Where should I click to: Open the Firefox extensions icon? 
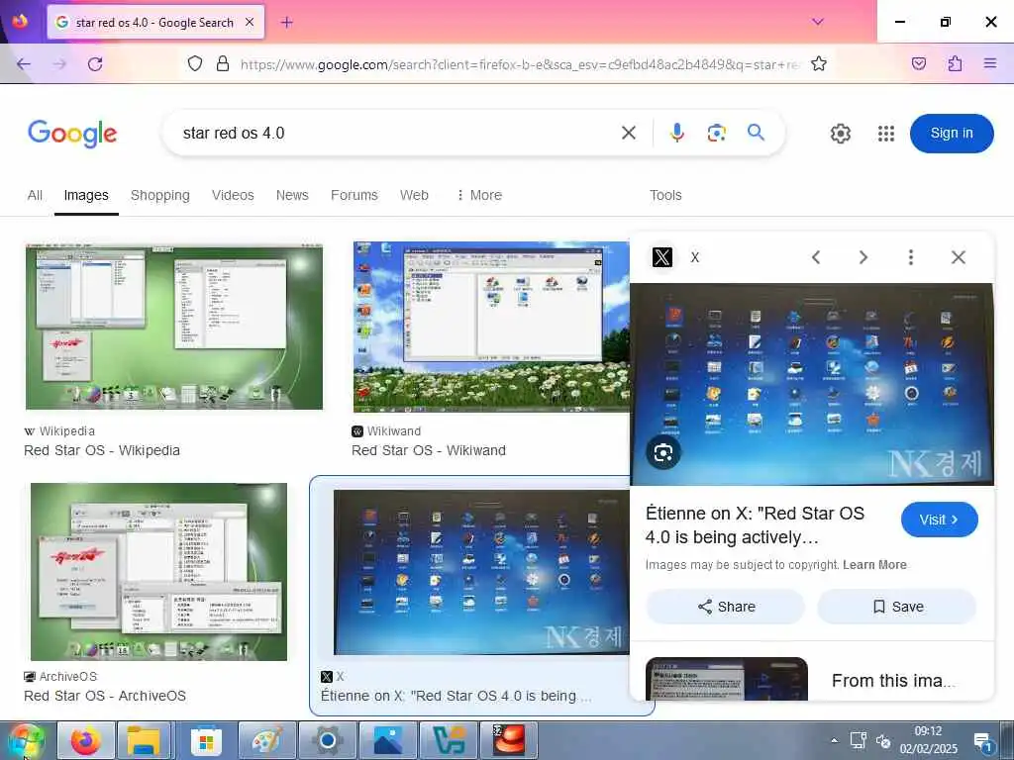click(x=955, y=63)
